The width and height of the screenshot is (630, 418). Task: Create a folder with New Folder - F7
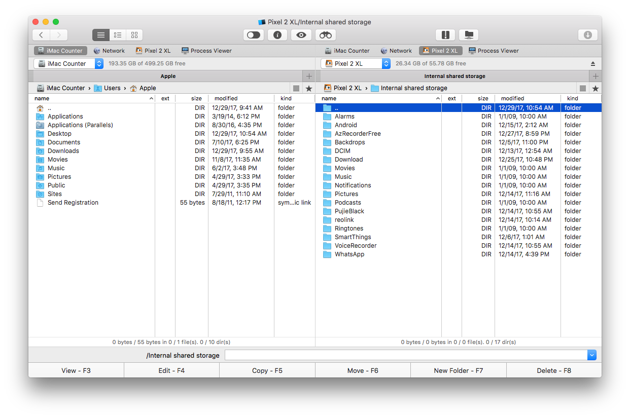click(x=458, y=370)
